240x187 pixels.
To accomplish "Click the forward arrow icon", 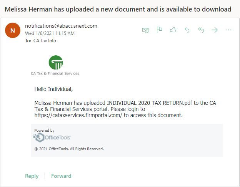I will tap(215, 30).
